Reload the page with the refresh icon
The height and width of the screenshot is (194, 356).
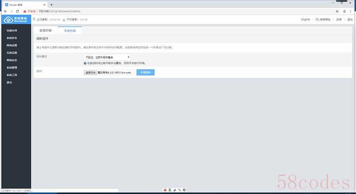tap(17, 11)
